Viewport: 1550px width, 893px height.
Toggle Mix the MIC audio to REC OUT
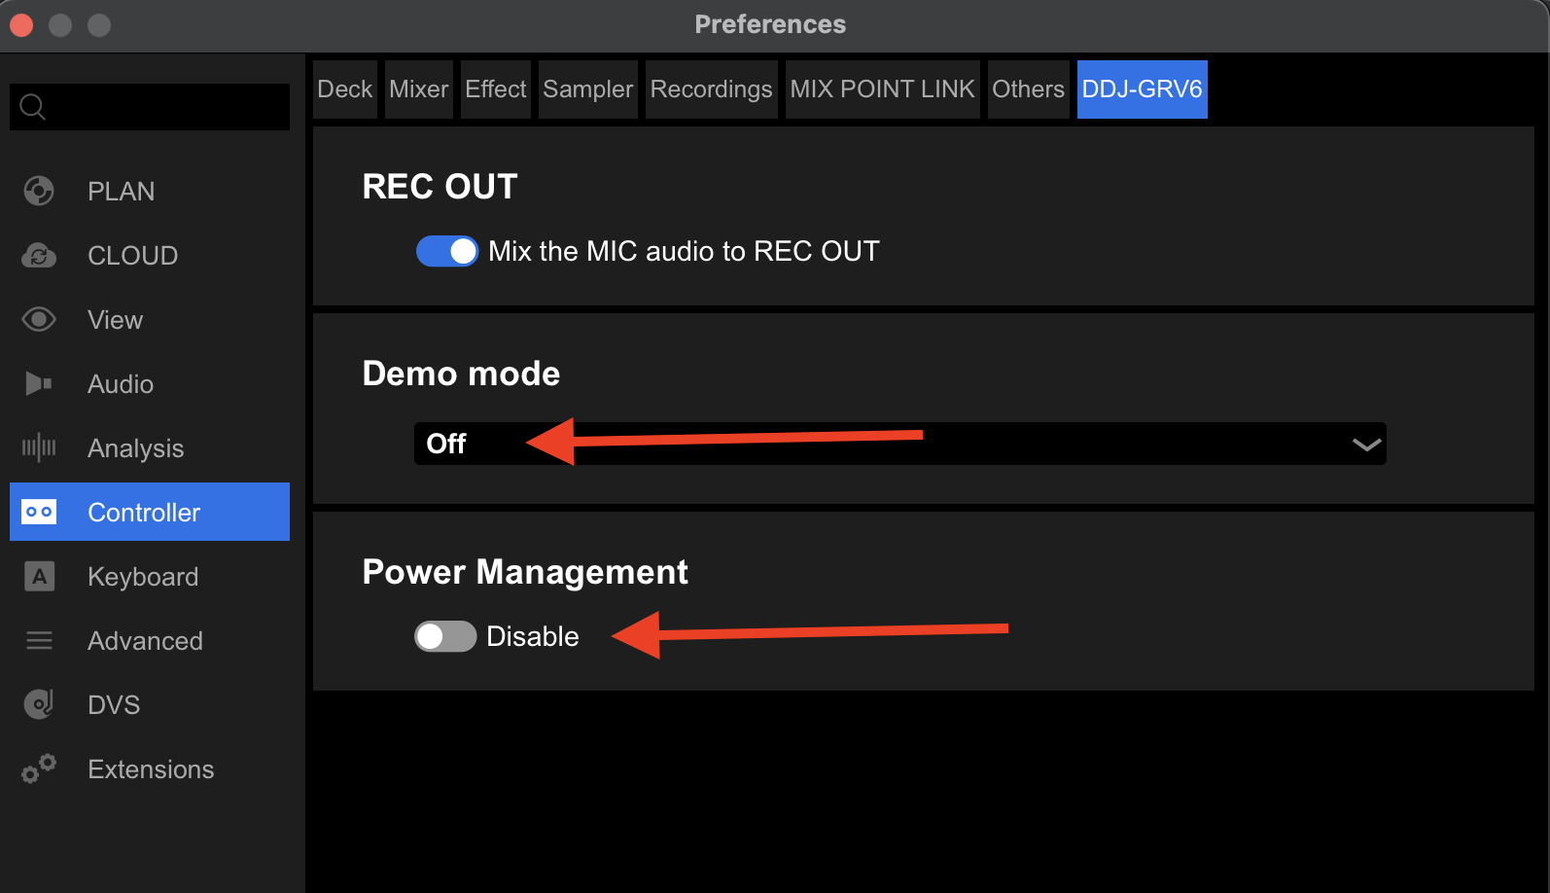point(447,251)
